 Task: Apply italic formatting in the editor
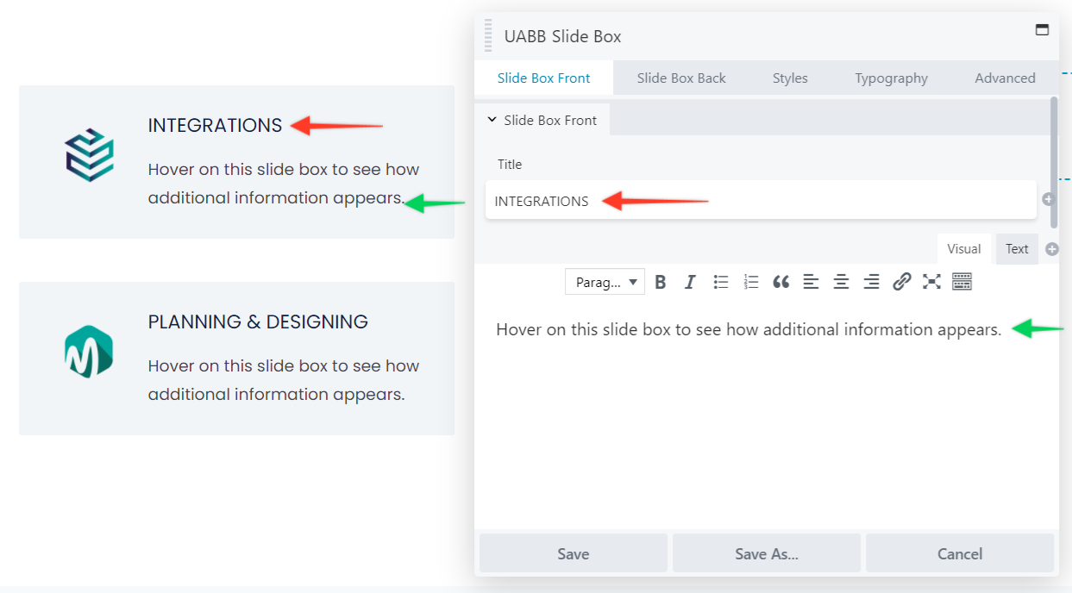click(x=690, y=282)
